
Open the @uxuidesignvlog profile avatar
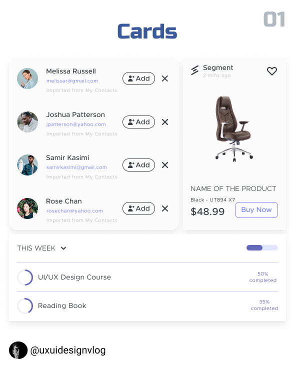click(18, 350)
